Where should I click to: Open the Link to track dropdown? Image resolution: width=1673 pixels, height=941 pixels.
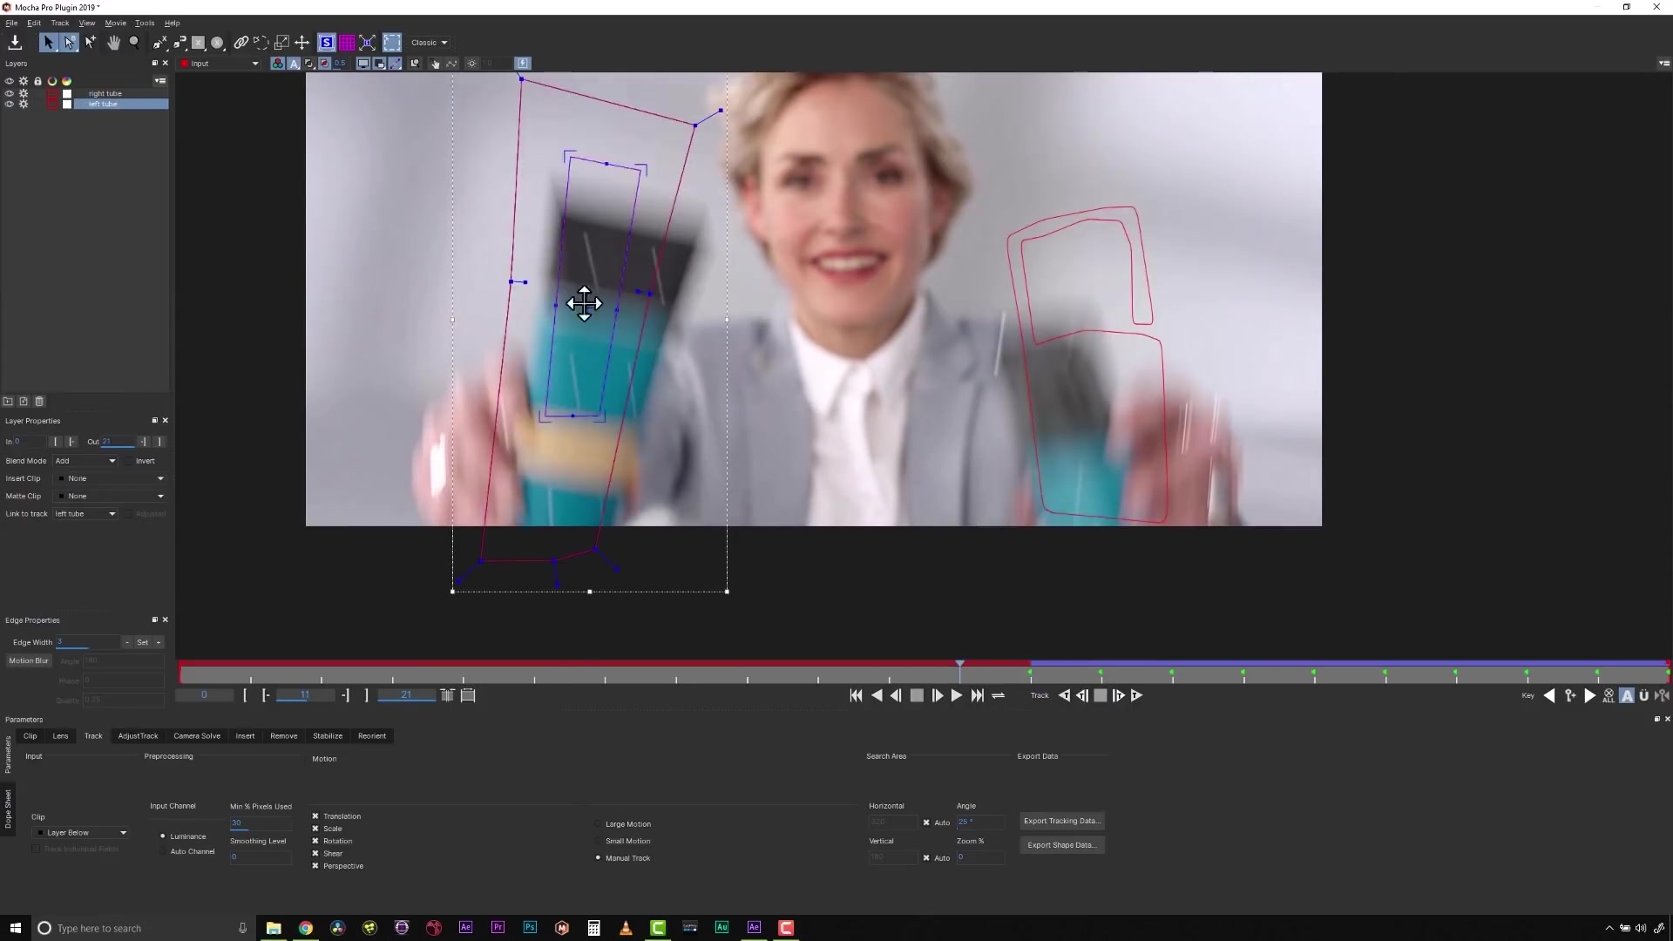(85, 514)
